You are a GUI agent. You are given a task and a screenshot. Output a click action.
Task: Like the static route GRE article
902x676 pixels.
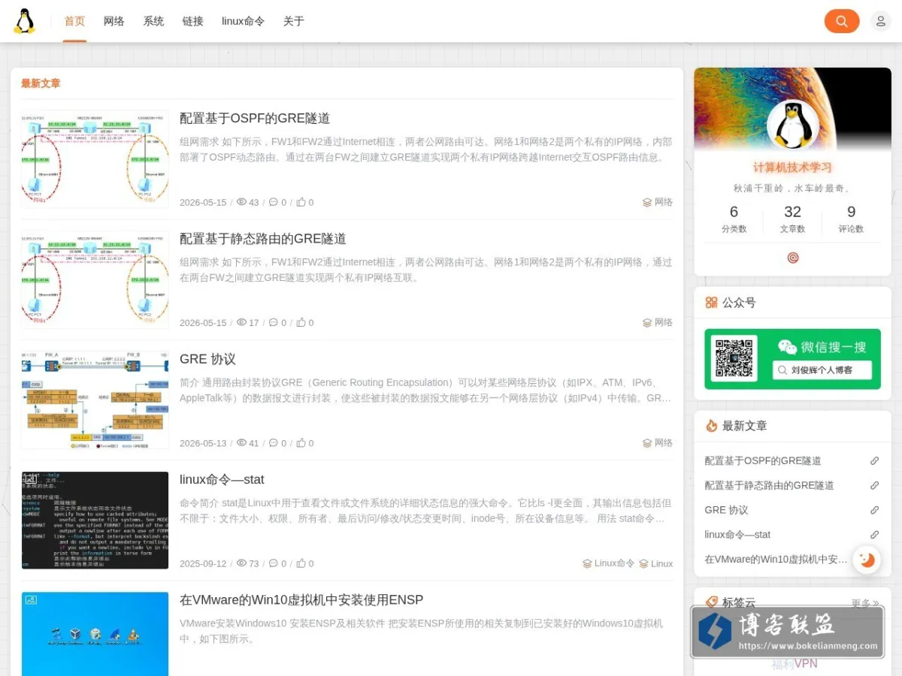pyautogui.click(x=301, y=322)
